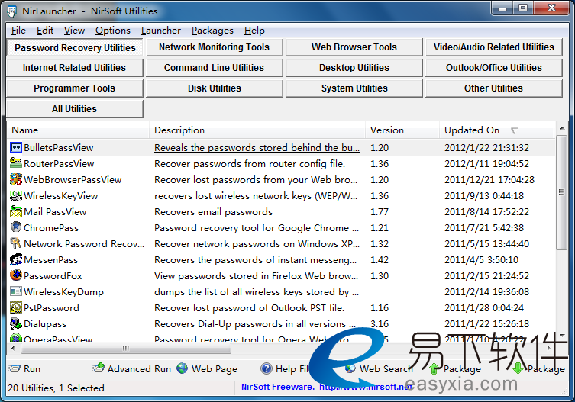575x402 pixels.
Task: Switch to Web Browser Tools category
Action: 354,47
